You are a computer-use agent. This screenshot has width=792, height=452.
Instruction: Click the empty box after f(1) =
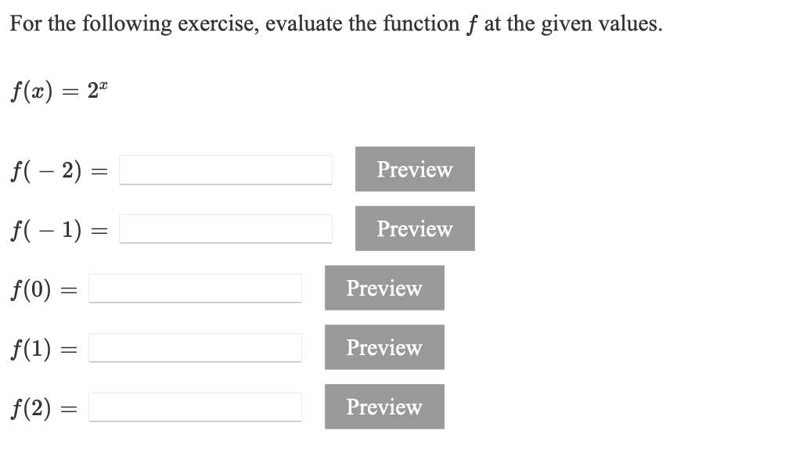[195, 347]
